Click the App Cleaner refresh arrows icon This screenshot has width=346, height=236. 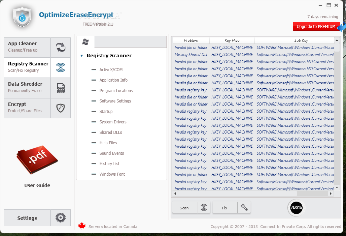tap(61, 47)
